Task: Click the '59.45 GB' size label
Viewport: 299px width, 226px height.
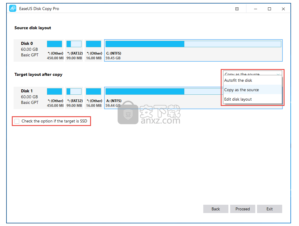Action: (x=113, y=58)
